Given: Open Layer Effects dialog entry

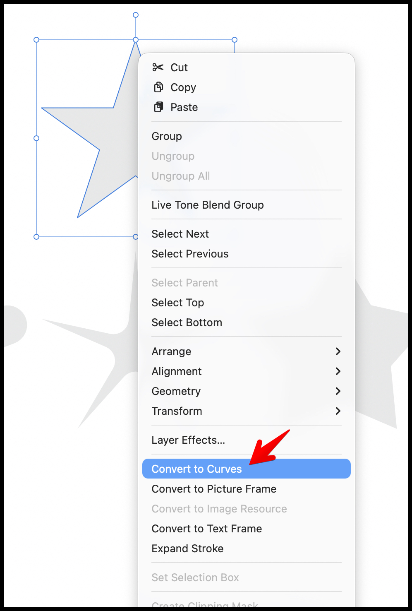Looking at the screenshot, I should 188,440.
